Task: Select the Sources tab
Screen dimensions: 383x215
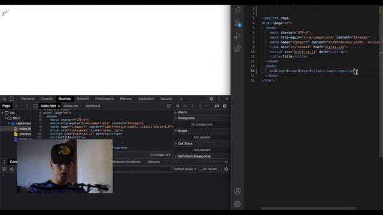Action: [x=65, y=99]
